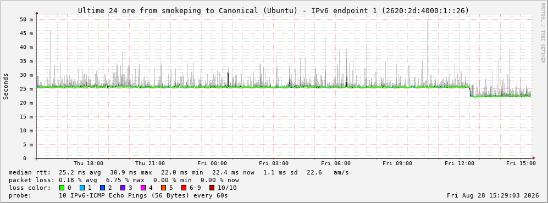This screenshot has height=203, width=548.
Task: Select the light blue loss color 1 swatch
Action: click(82, 188)
